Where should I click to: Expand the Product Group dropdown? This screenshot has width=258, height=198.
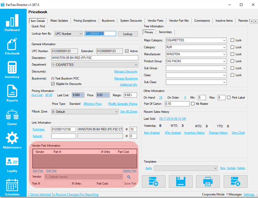coord(224,61)
